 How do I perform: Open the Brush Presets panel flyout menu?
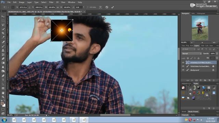217,112
